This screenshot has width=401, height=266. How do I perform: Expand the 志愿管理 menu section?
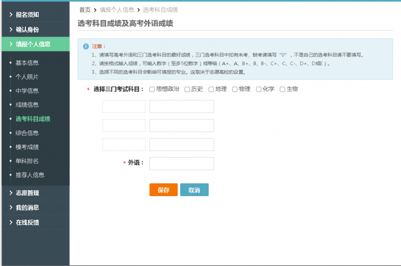(x=35, y=193)
